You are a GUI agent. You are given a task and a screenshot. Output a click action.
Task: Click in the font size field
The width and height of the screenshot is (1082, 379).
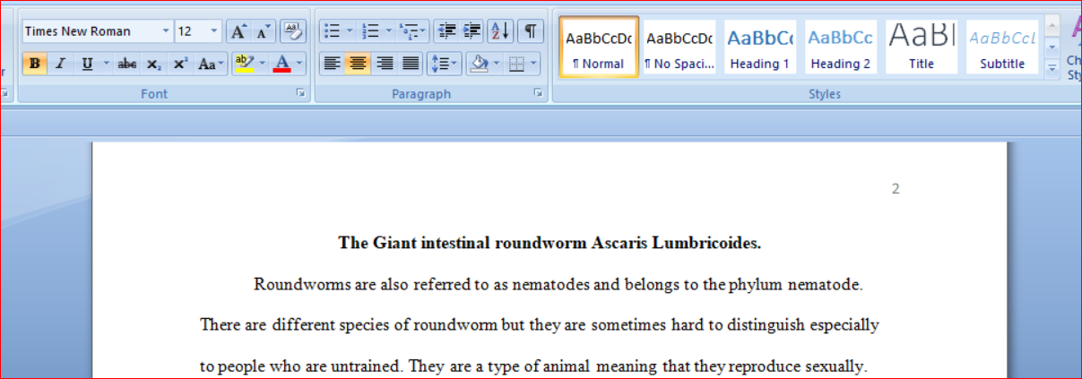[x=191, y=31]
